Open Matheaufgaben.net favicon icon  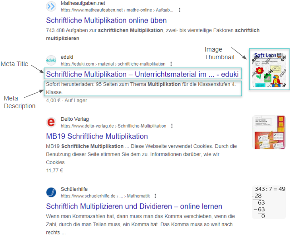pos(51,6)
